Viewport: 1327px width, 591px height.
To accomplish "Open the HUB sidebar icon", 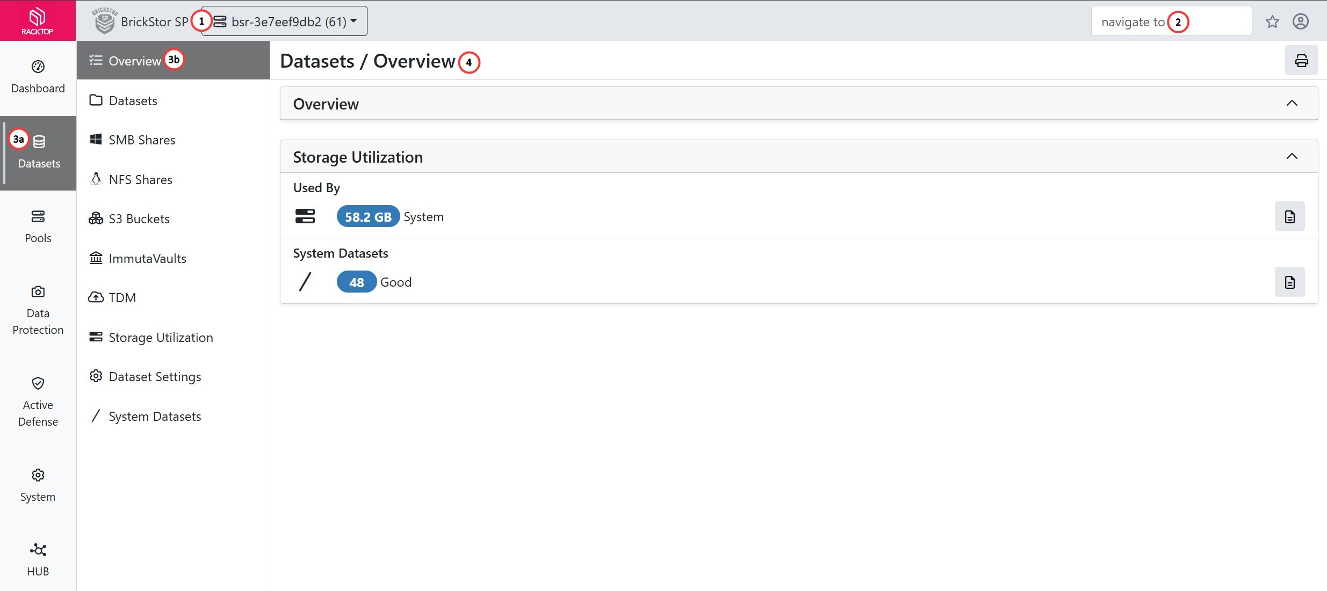I will coord(38,559).
